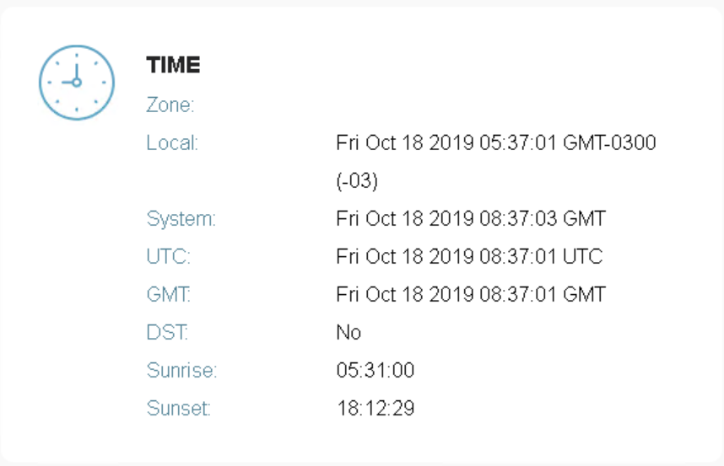Click the Sunrise time 05:31:00
The width and height of the screenshot is (724, 466).
[376, 371]
